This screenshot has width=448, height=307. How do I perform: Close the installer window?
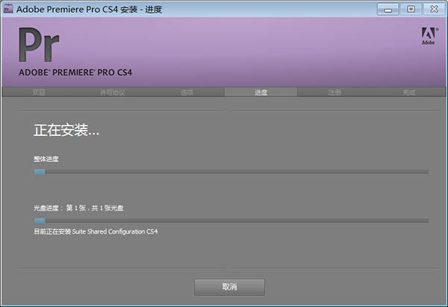(434, 10)
